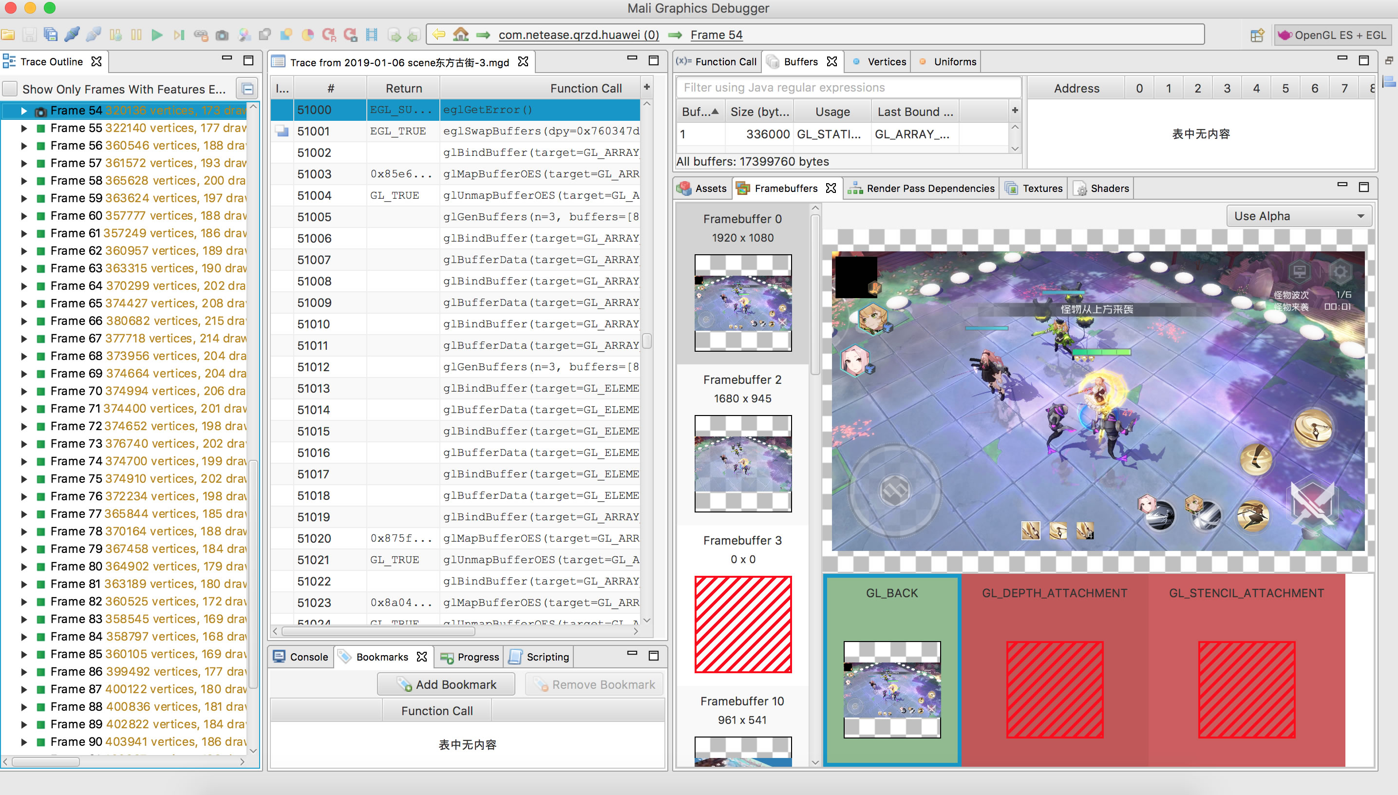Click the Add Bookmark button
This screenshot has width=1398, height=795.
coord(446,685)
